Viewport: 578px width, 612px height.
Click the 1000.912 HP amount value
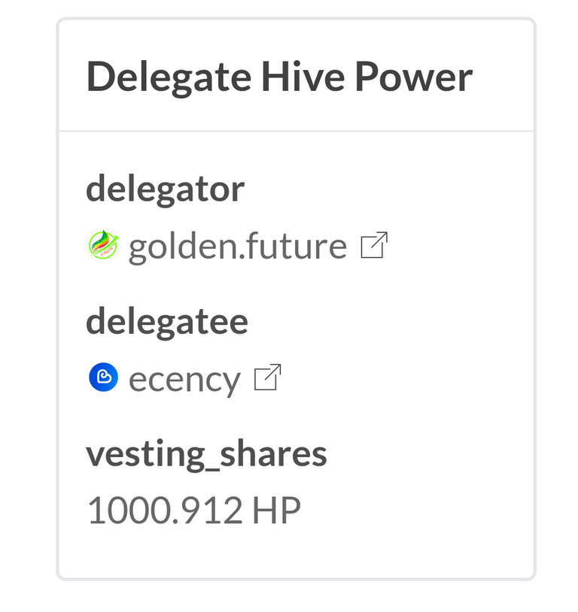click(194, 510)
